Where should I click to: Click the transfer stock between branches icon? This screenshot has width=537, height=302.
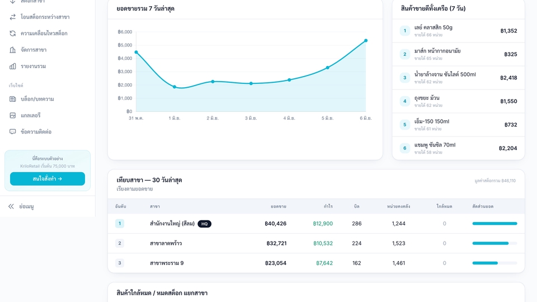click(13, 17)
